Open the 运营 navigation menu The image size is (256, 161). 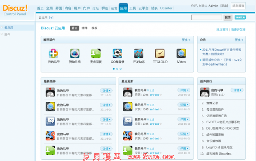tap(114, 8)
